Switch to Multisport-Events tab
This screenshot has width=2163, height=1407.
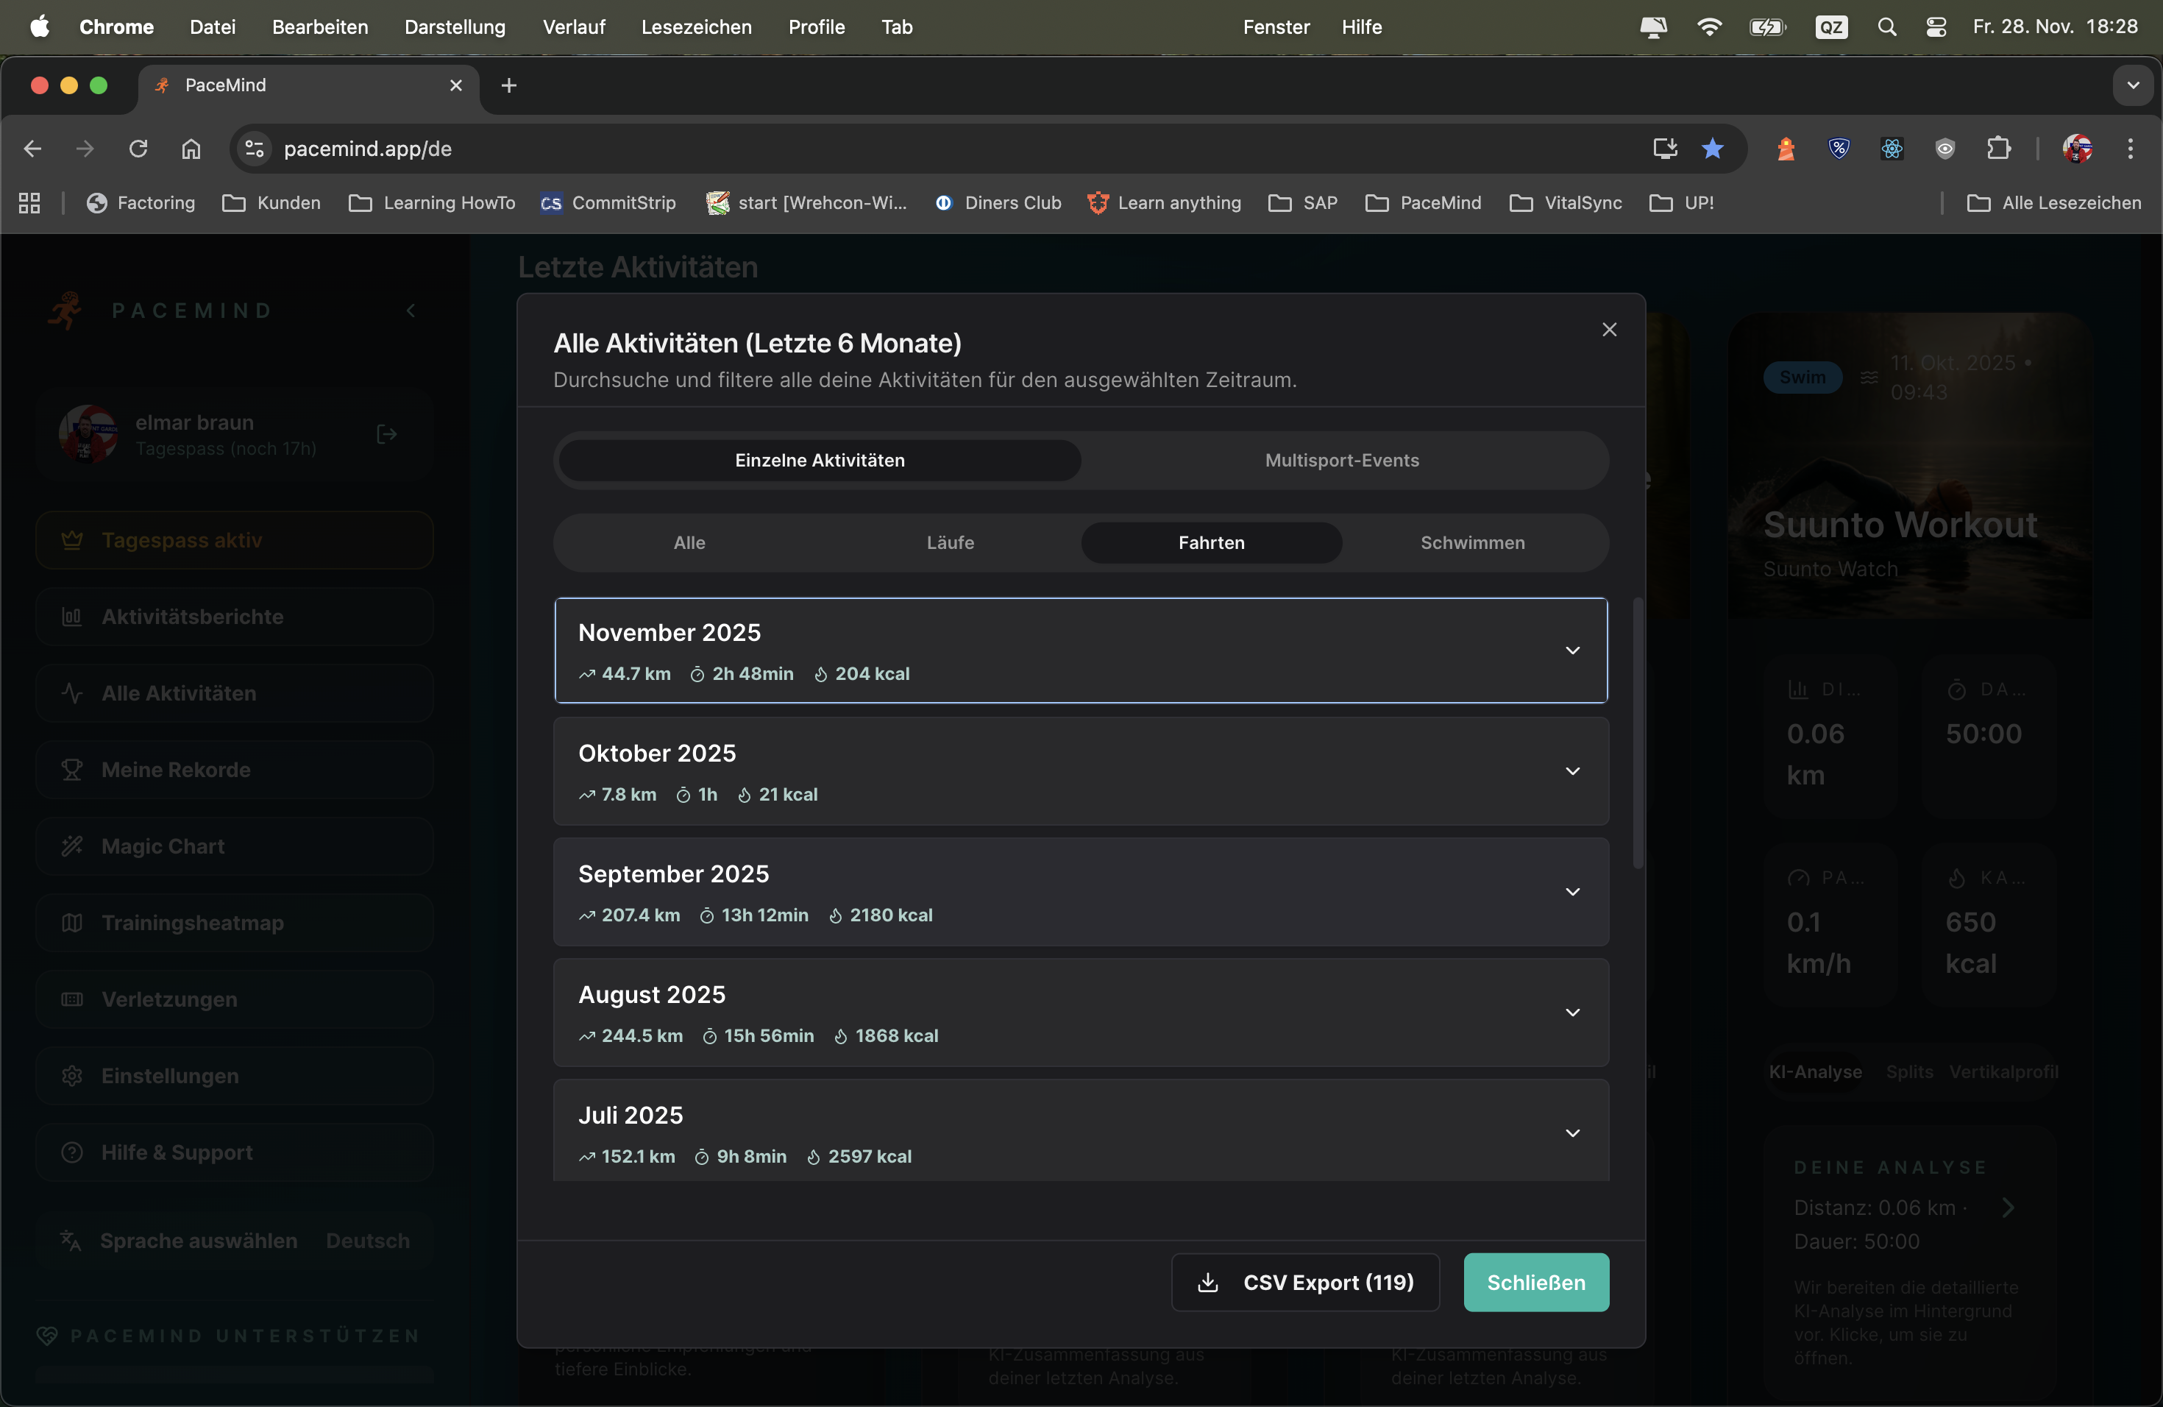pyautogui.click(x=1341, y=460)
